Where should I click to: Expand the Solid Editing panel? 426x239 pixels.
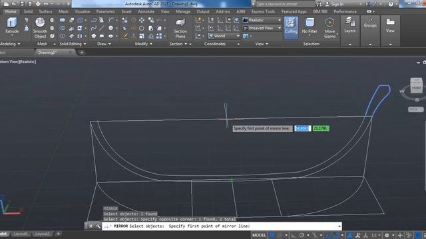(73, 44)
